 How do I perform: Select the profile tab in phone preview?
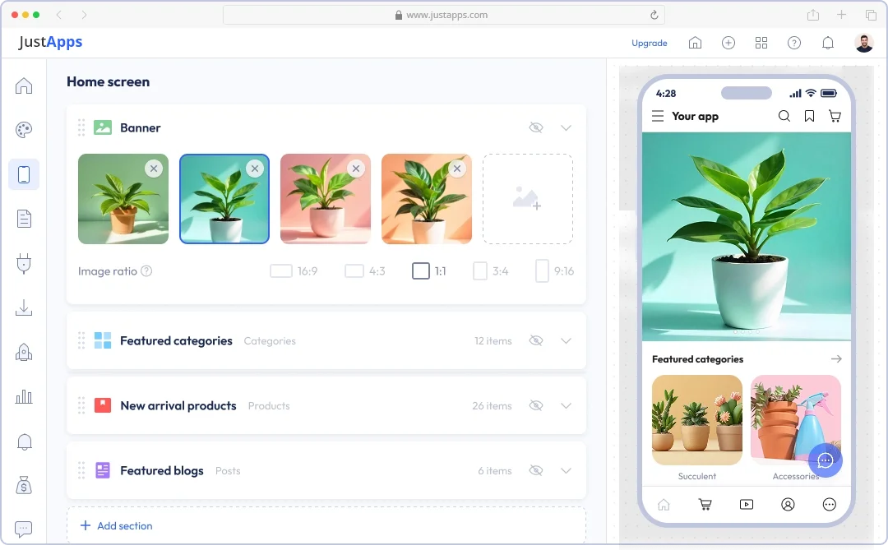(788, 505)
